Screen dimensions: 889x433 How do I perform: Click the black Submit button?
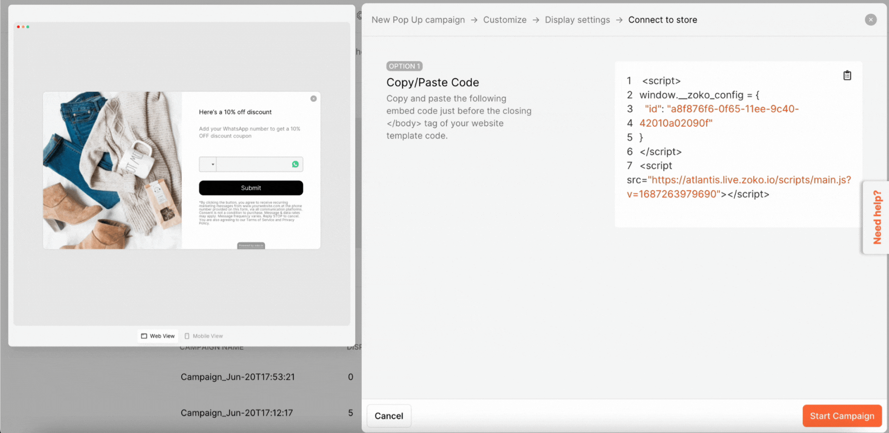tap(251, 188)
